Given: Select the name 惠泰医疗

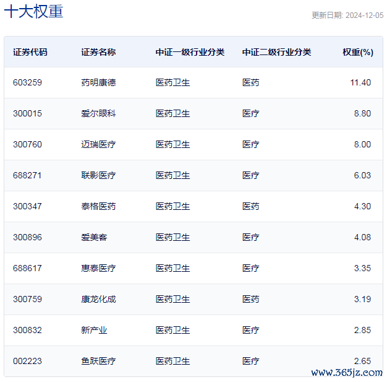Looking at the screenshot, I should click(98, 268).
